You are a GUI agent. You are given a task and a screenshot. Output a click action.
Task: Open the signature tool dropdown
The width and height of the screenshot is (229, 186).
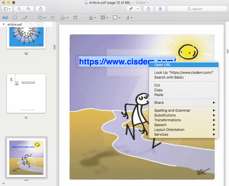(64, 18)
